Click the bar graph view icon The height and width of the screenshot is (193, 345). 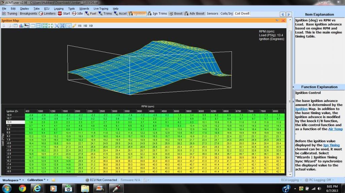point(21,26)
